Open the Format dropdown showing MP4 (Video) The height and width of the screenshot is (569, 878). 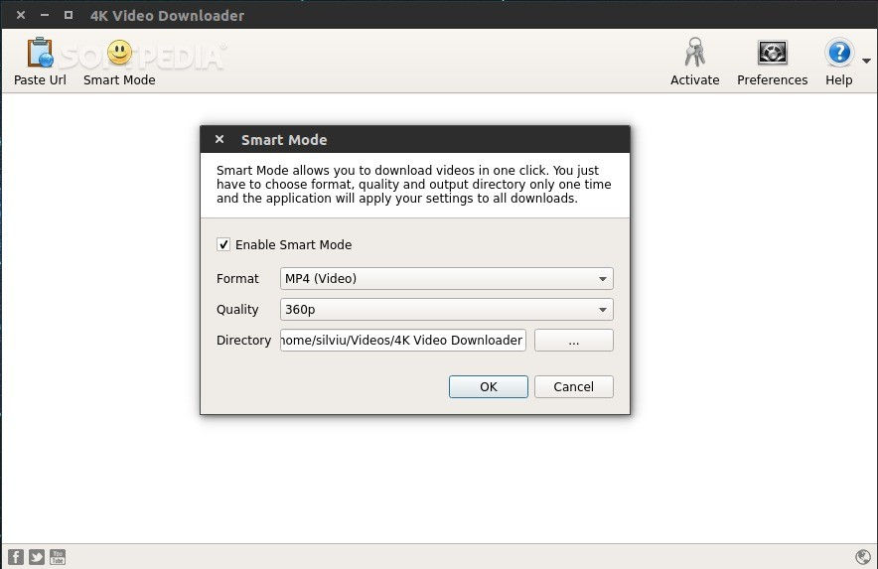click(446, 278)
